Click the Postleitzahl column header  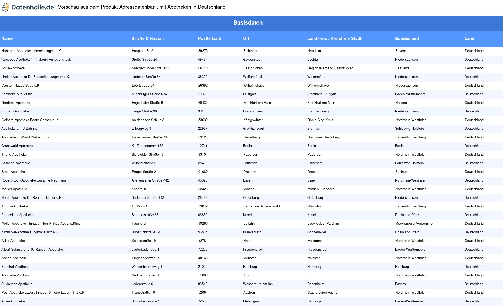click(x=210, y=38)
